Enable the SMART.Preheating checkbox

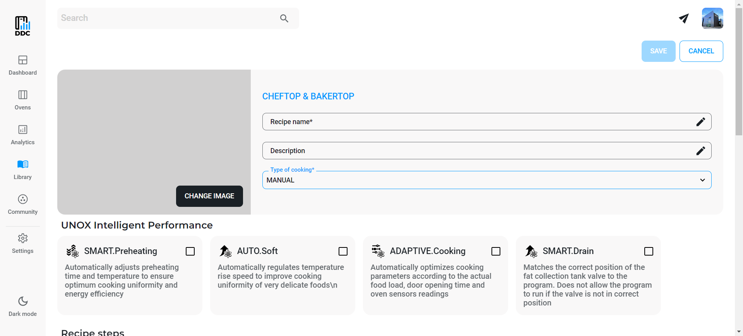190,251
